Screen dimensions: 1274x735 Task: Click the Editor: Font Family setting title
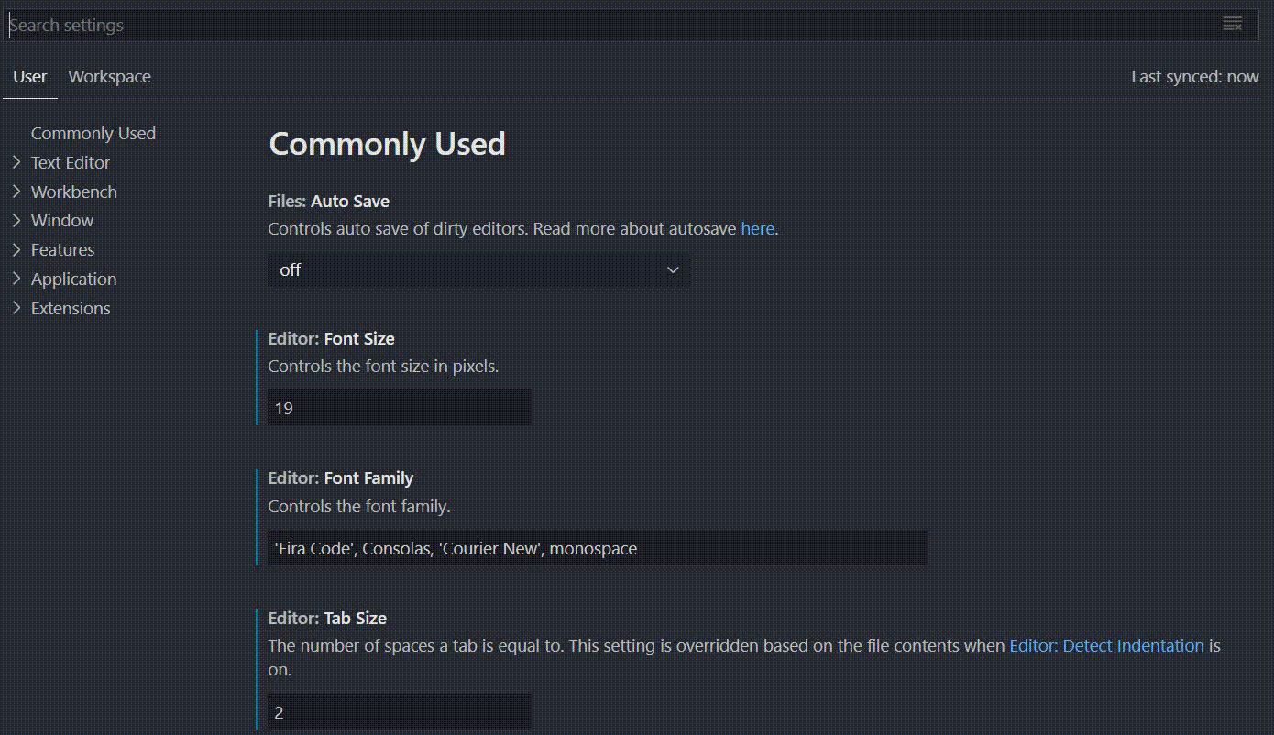click(x=340, y=478)
